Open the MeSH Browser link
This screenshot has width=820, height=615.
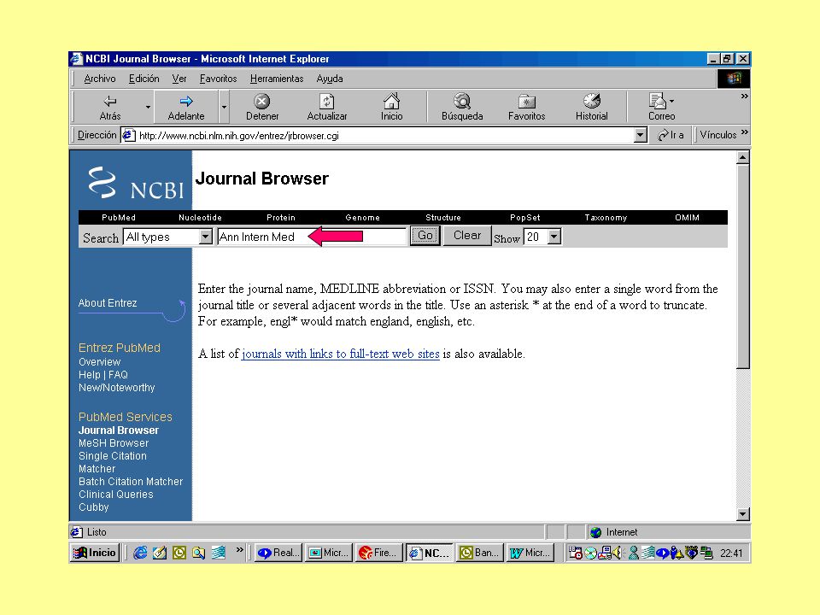pyautogui.click(x=114, y=443)
